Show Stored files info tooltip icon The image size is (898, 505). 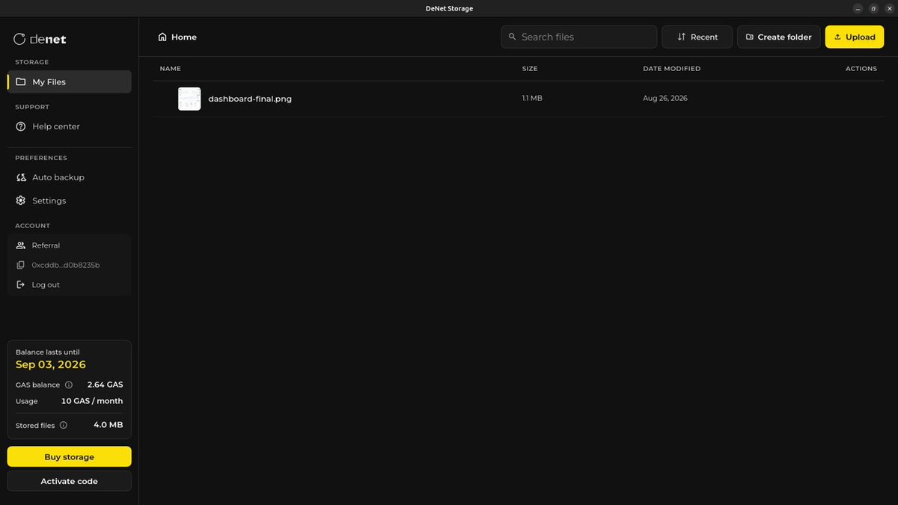tap(64, 425)
